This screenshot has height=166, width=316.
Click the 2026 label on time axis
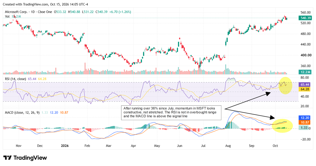click(65, 145)
